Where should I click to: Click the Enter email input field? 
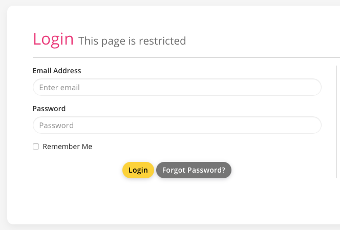[177, 87]
